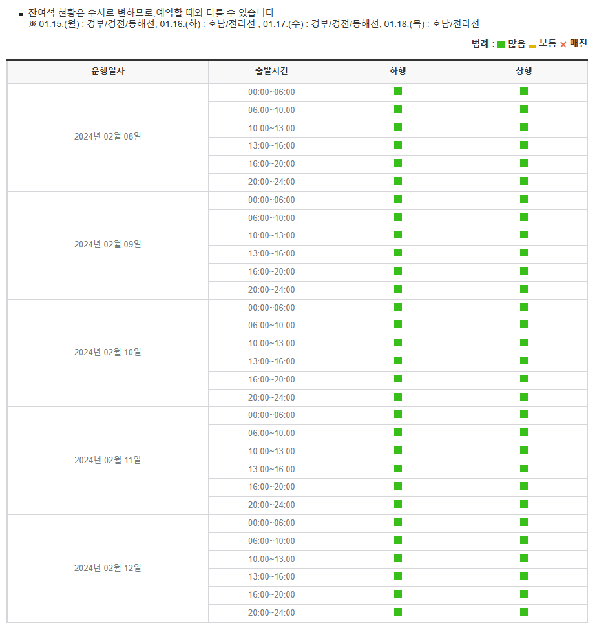597x628 pixels.
Task: Select 하행 seat icon for 02월 12일 00:00~06:00
Action: [398, 522]
